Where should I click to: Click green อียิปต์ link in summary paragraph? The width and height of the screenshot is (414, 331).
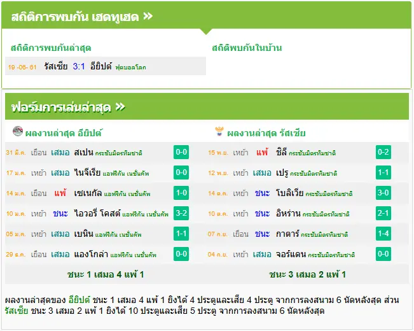point(79,300)
